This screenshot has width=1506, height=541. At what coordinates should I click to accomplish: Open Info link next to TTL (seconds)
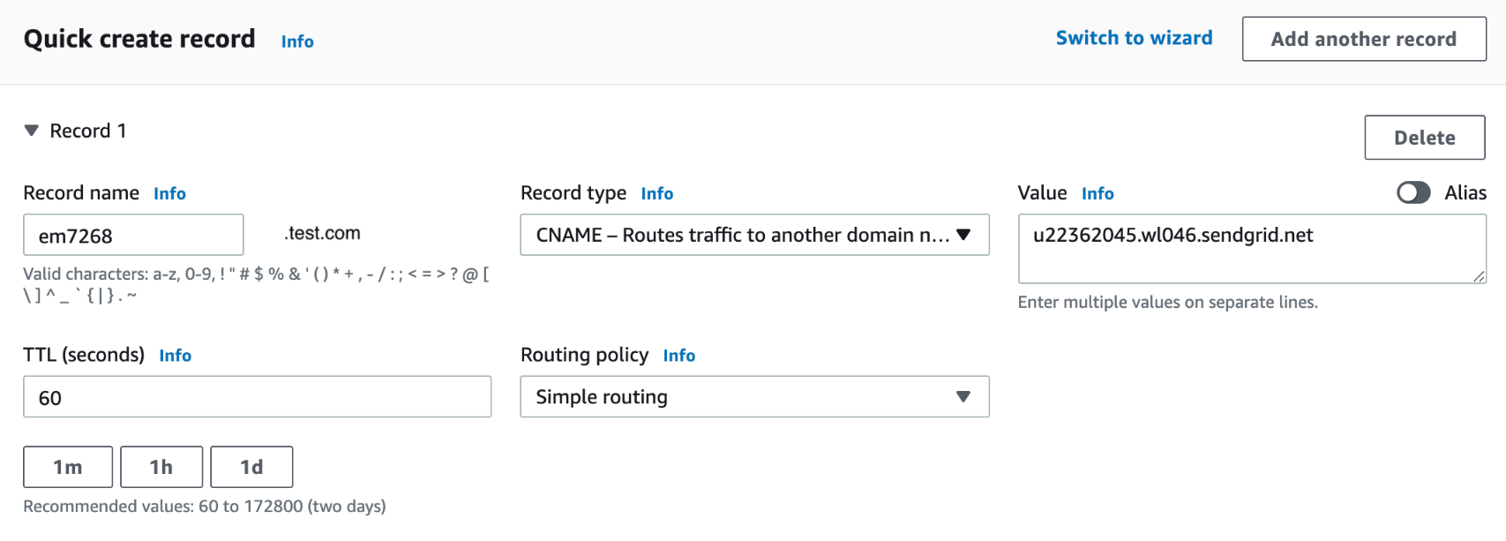175,356
